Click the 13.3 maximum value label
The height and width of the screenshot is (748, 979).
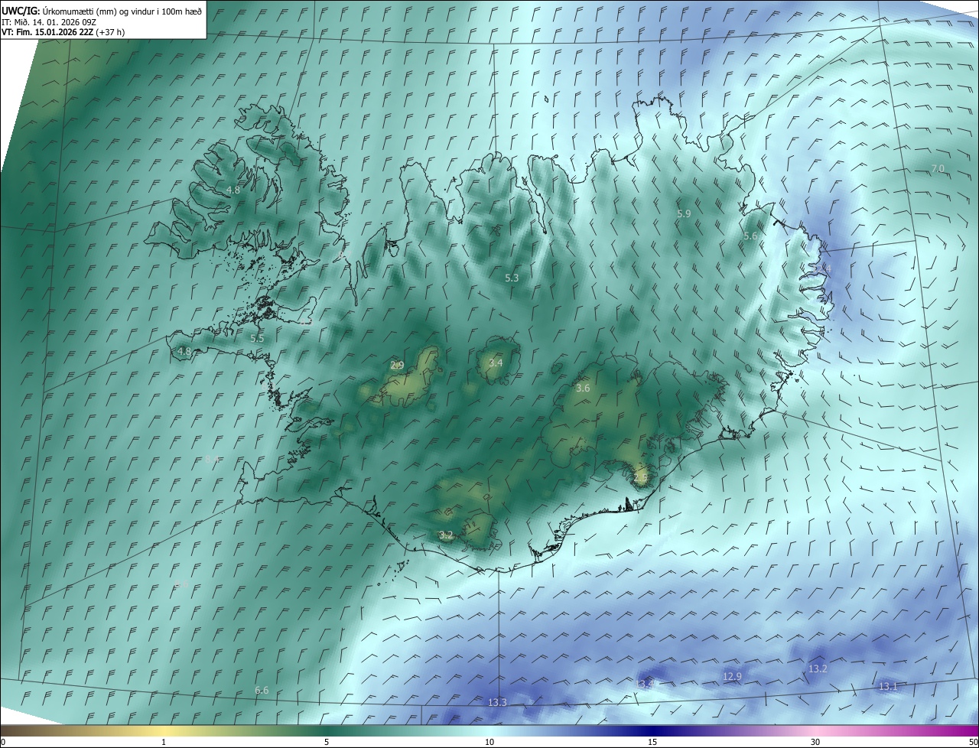[x=497, y=703]
